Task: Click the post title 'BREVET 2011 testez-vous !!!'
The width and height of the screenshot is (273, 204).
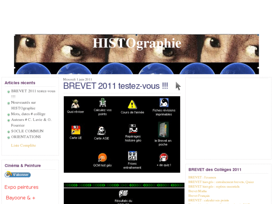Action: 116,86
